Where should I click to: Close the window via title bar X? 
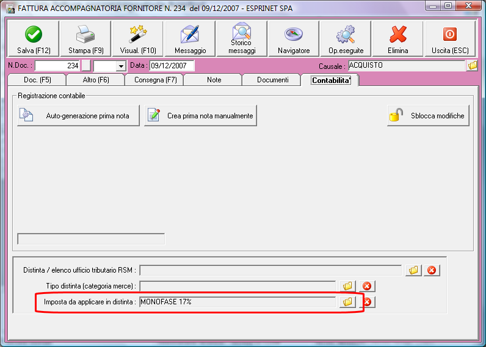pyautogui.click(x=468, y=6)
